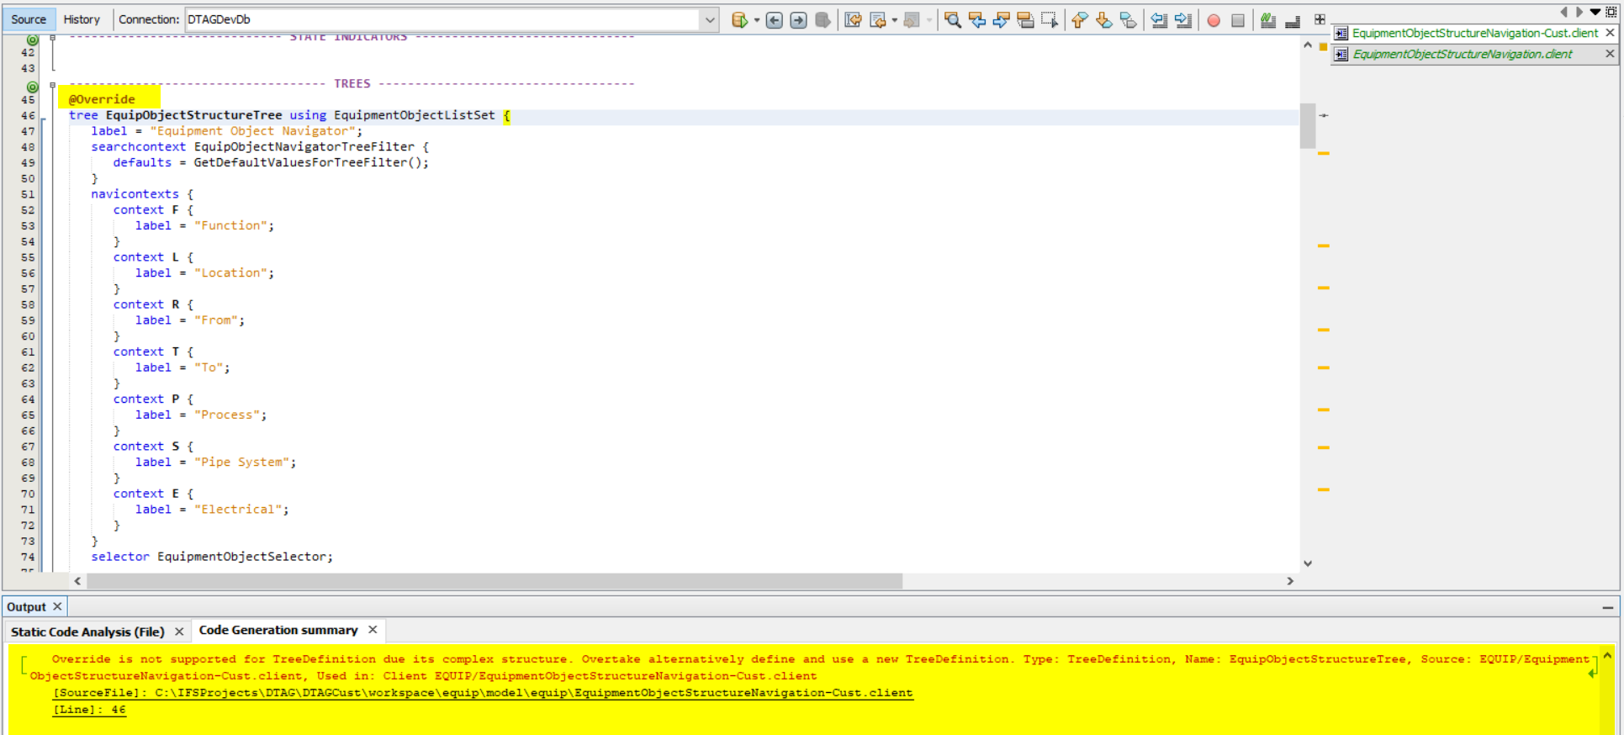Click the [Line]: 46 link
Image resolution: width=1624 pixels, height=735 pixels.
coord(89,710)
